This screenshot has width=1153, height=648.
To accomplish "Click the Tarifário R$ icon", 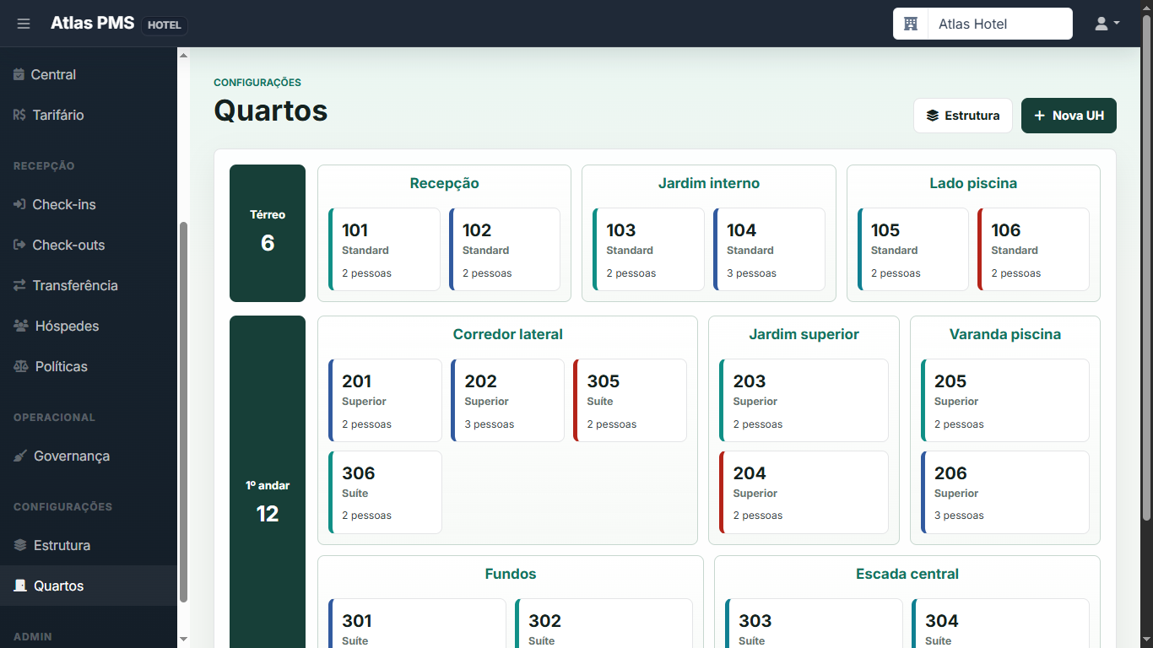I will [19, 115].
